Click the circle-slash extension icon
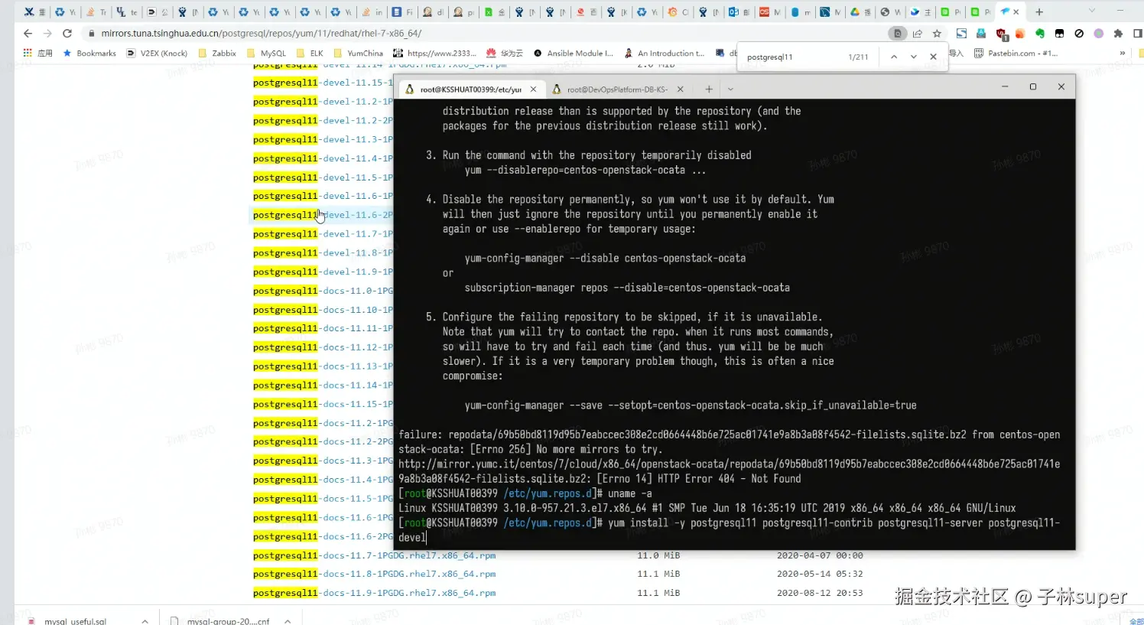 (1079, 34)
